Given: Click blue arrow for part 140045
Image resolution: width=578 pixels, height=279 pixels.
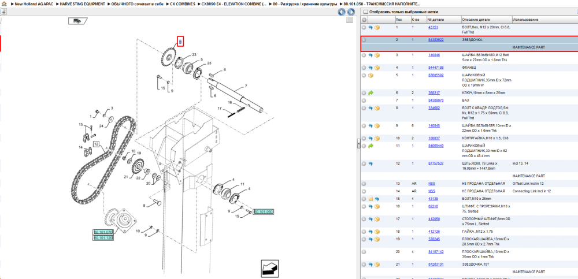Looking at the screenshot, I should pyautogui.click(x=370, y=126).
